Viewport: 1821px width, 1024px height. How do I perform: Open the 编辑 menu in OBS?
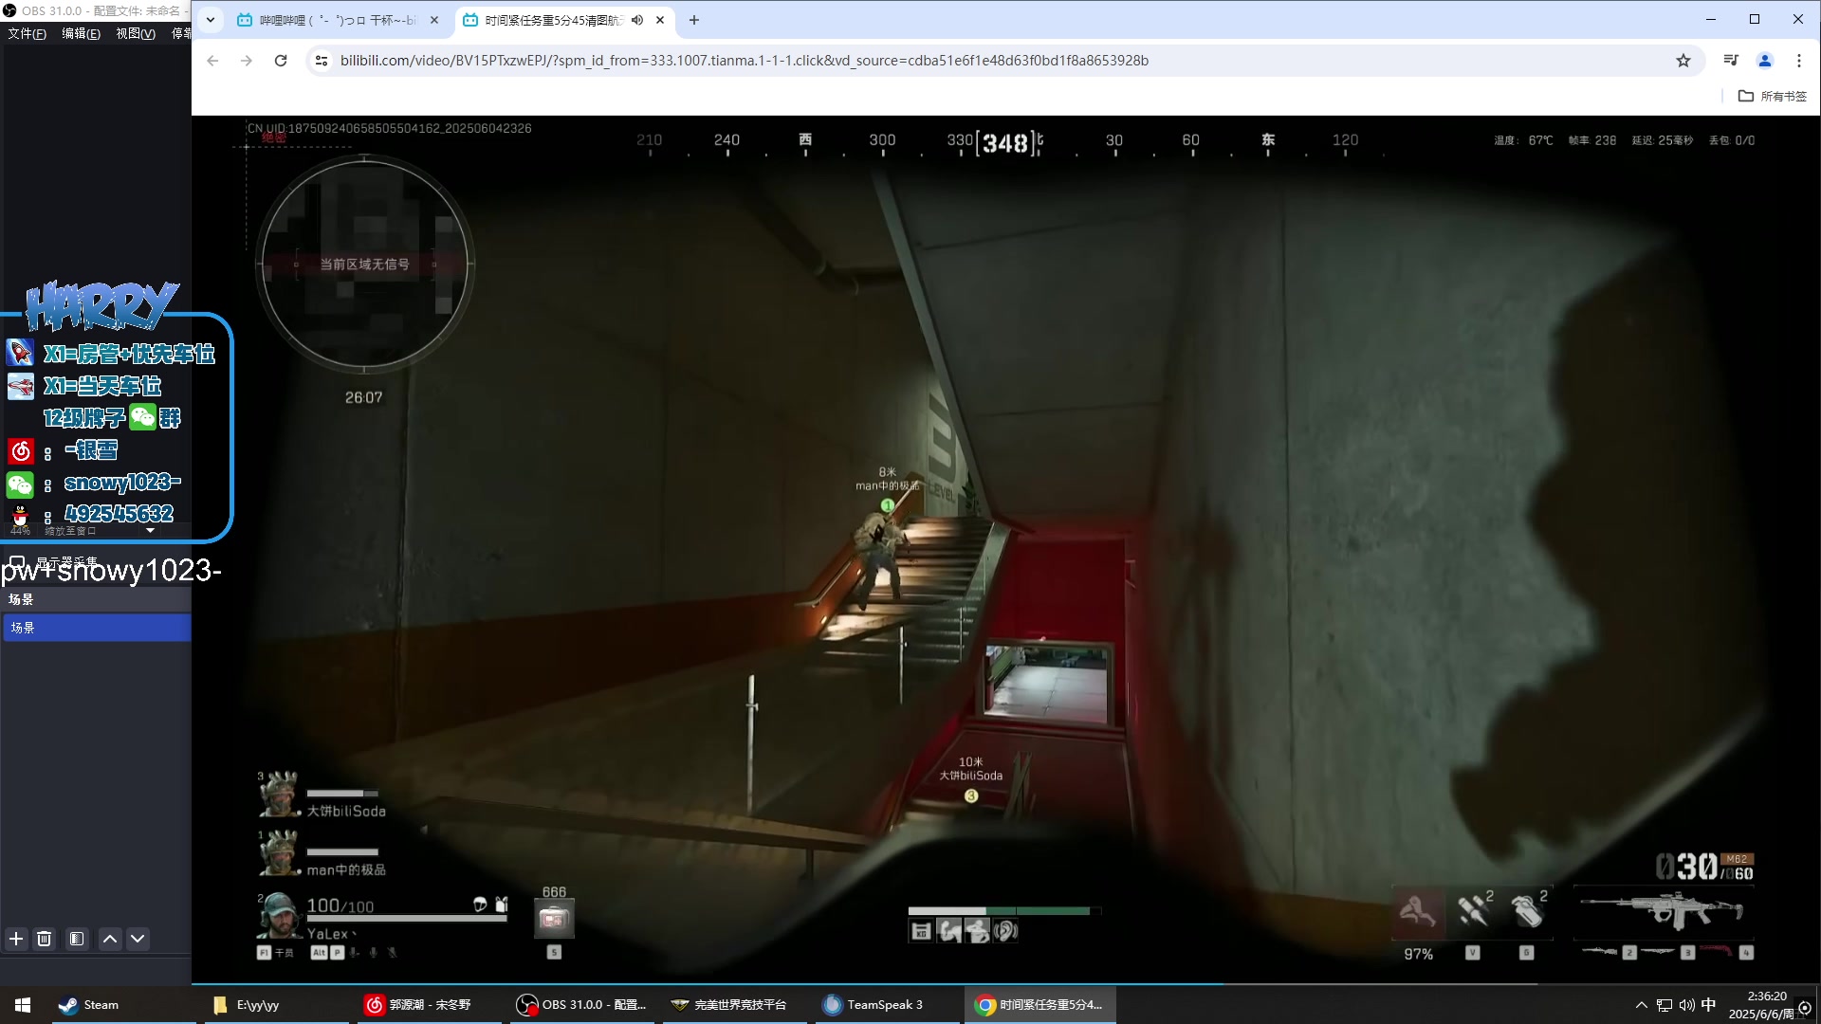81,34
